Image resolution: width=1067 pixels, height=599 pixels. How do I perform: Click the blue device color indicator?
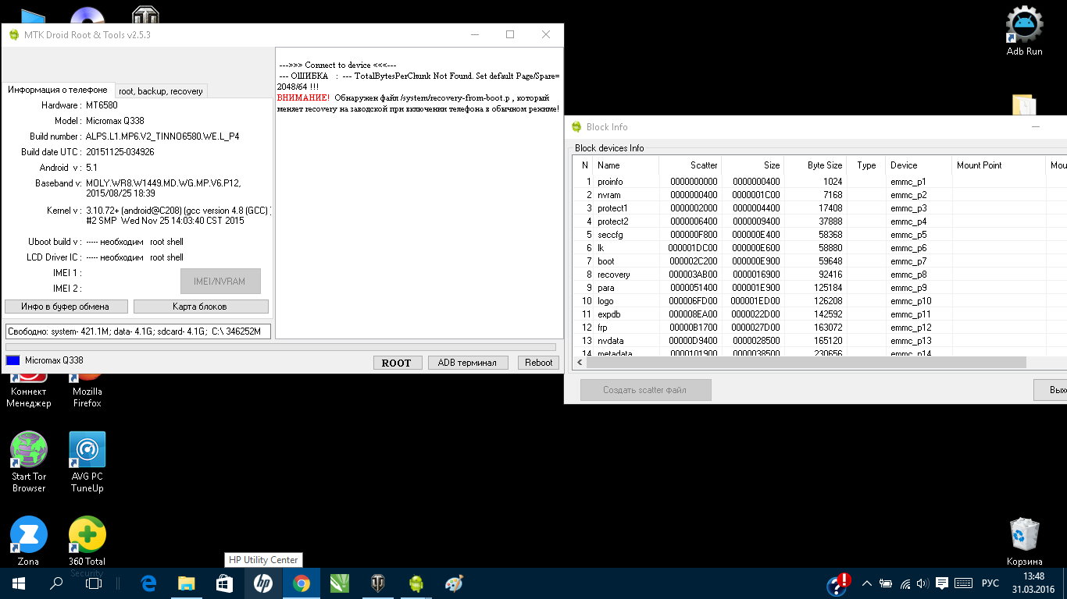pos(12,360)
